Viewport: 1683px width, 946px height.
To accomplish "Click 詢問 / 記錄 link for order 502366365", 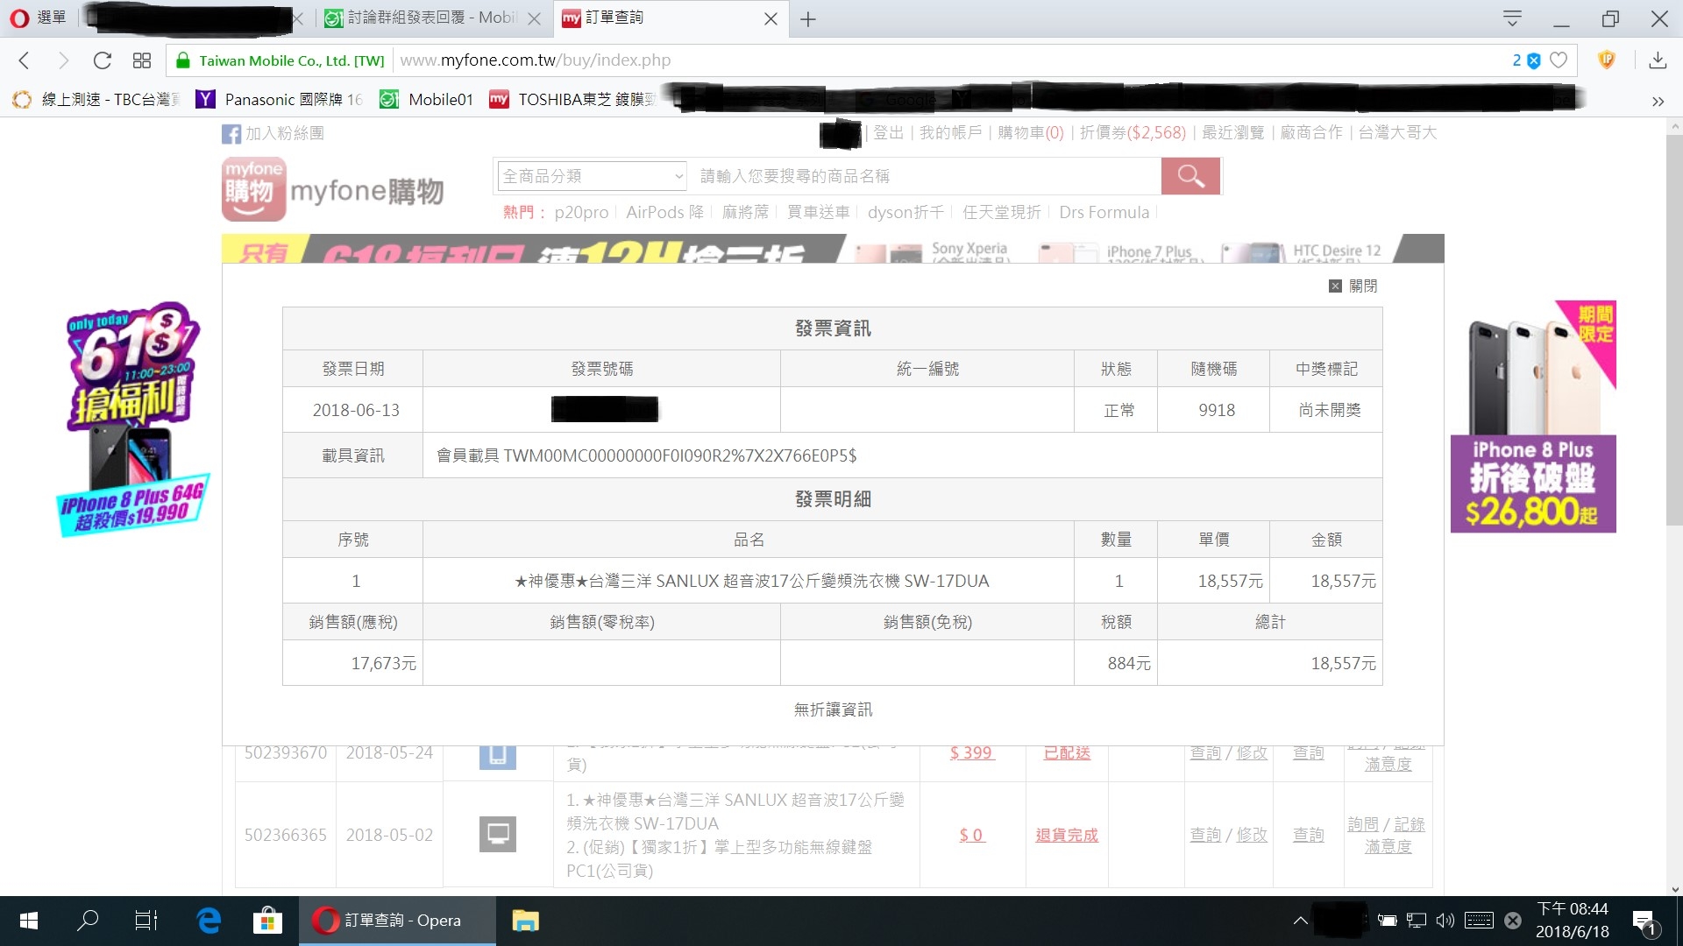I will (1386, 824).
